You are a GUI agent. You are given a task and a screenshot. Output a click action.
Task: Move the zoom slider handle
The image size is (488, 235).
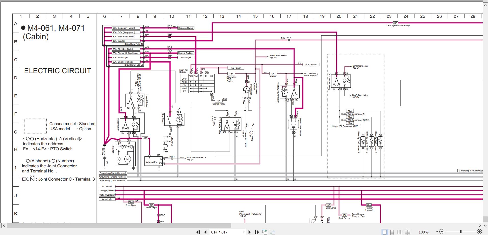point(461,232)
